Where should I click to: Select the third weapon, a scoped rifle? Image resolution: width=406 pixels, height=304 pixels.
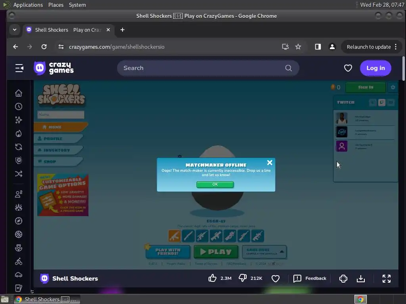point(202,236)
